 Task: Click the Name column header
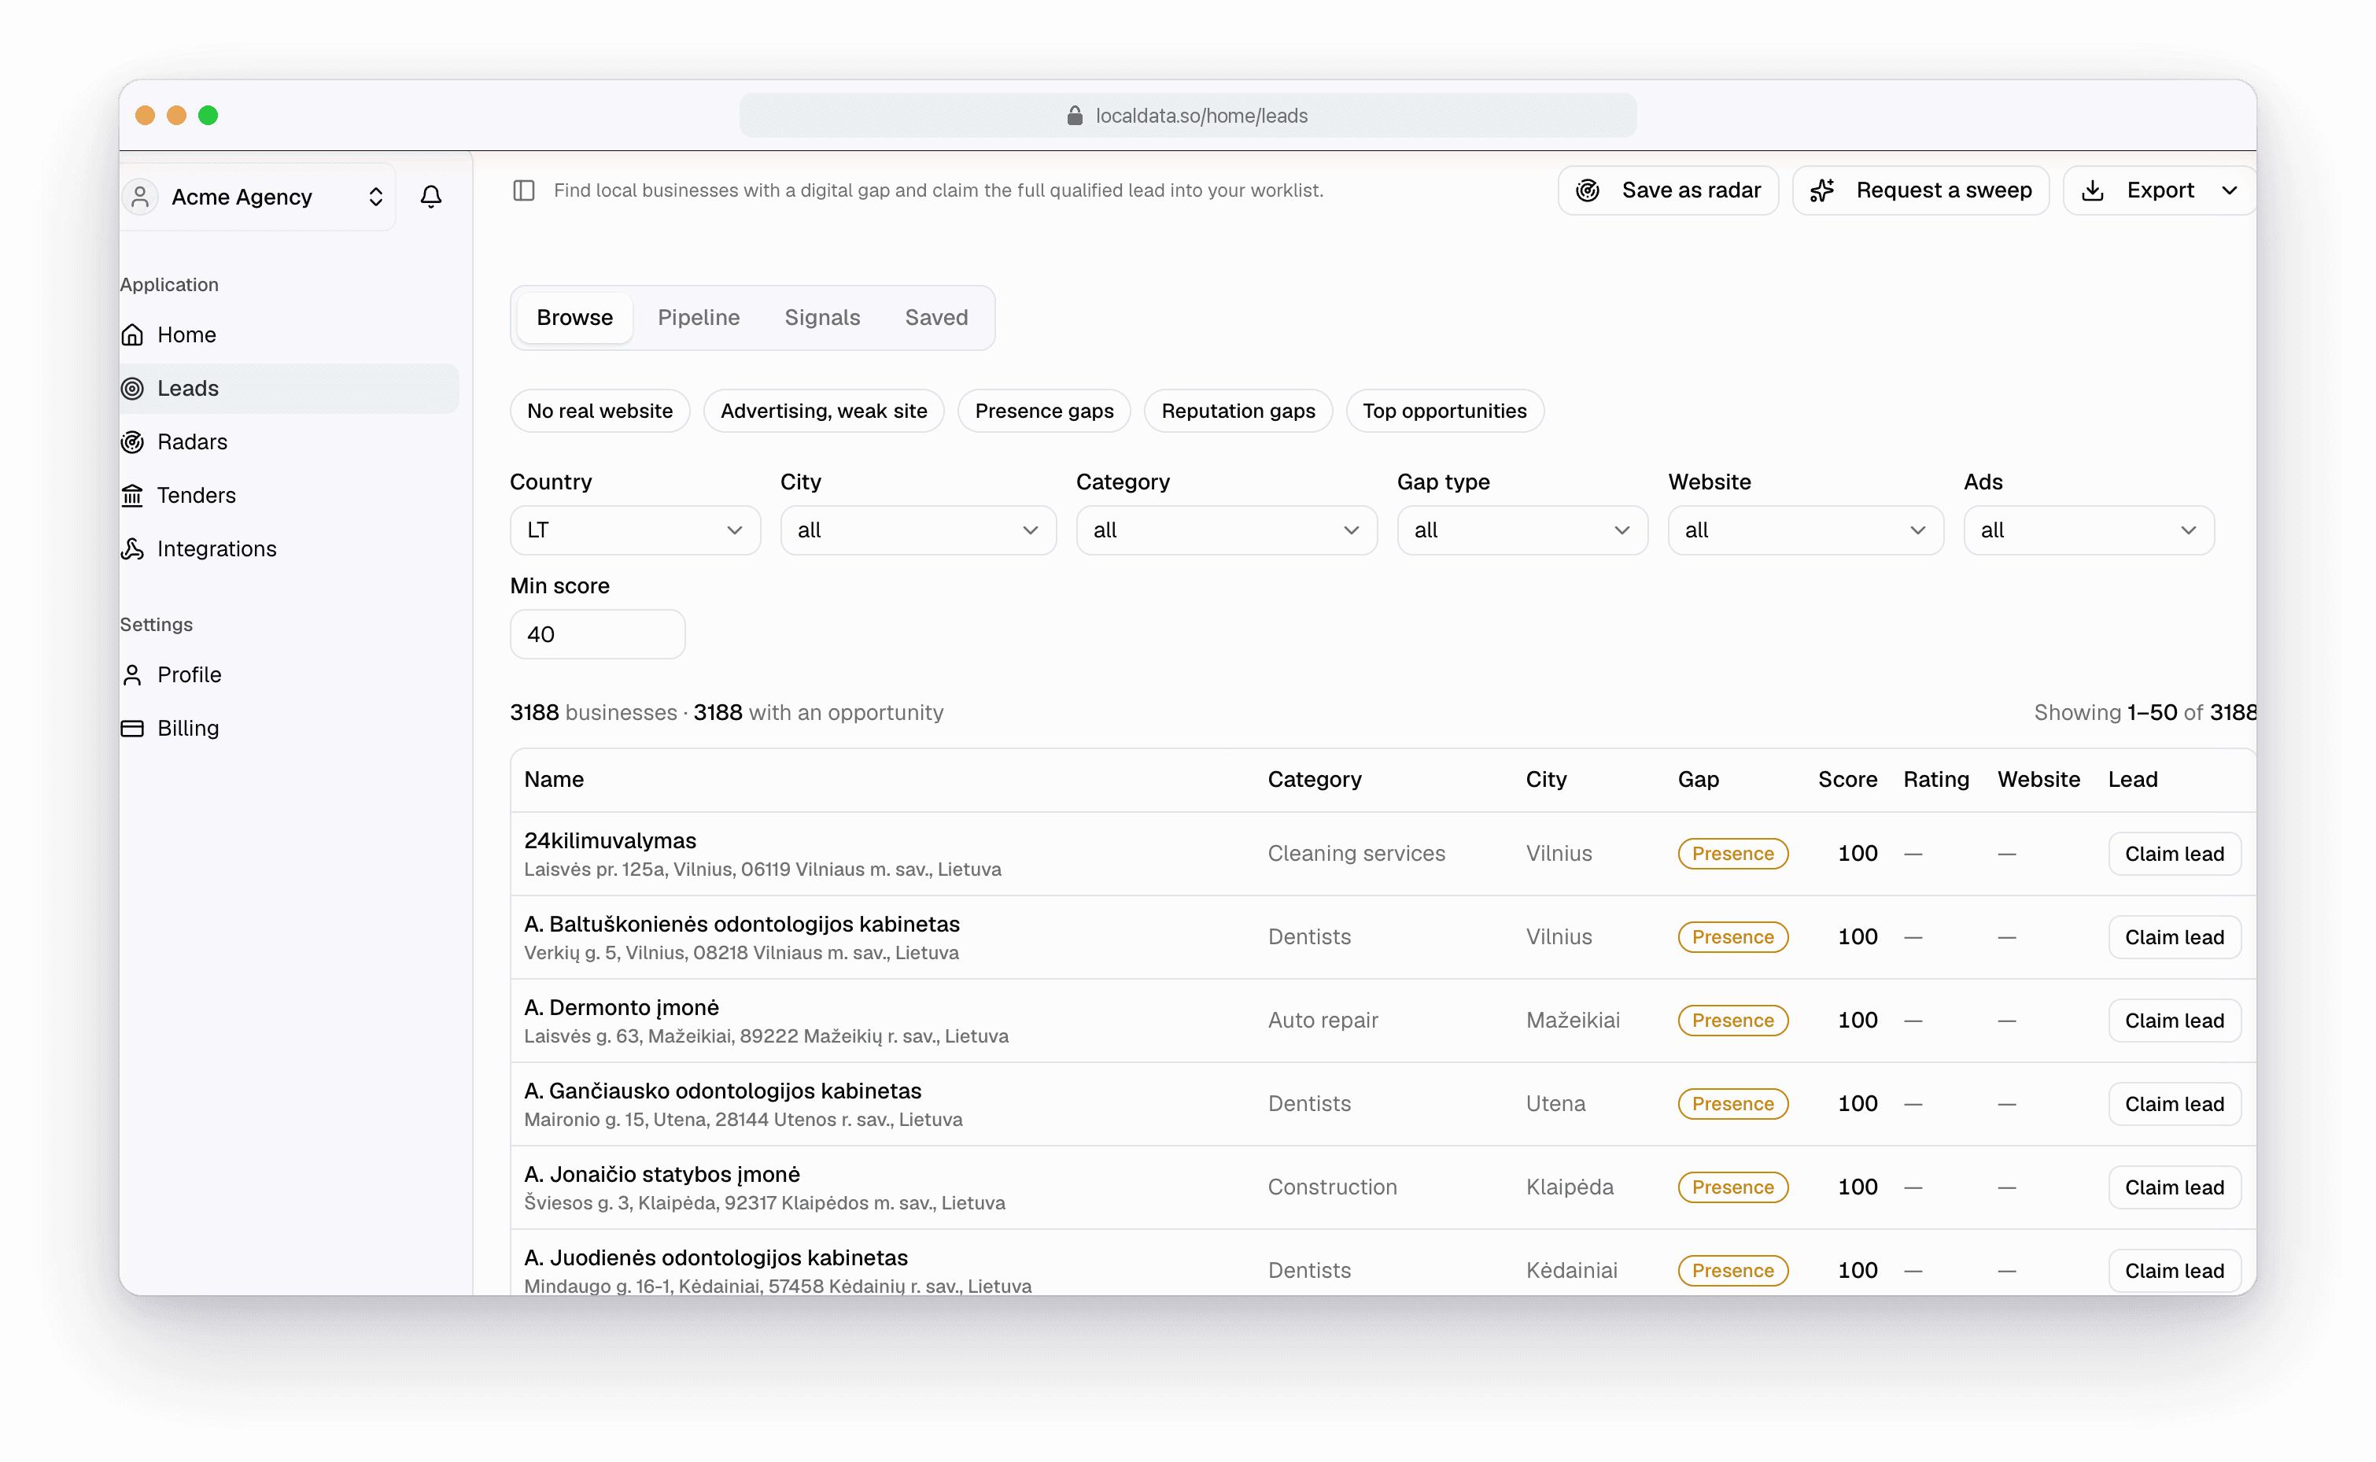554,779
